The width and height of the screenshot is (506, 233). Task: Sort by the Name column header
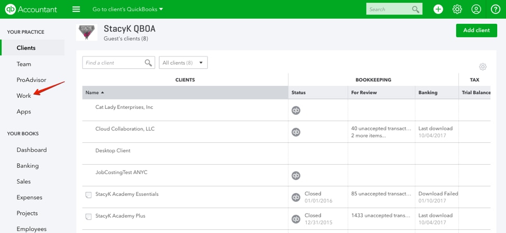pos(185,92)
